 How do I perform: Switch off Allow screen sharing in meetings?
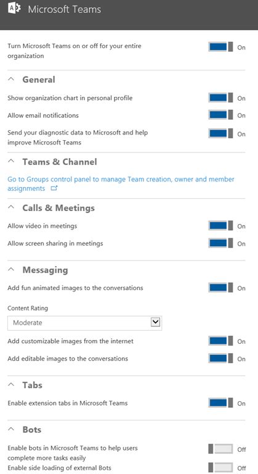[x=220, y=243]
